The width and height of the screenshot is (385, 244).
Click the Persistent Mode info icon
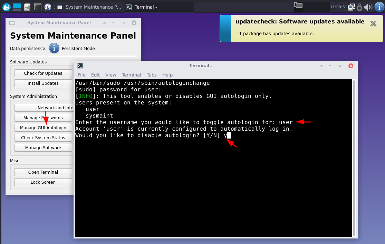tap(54, 48)
